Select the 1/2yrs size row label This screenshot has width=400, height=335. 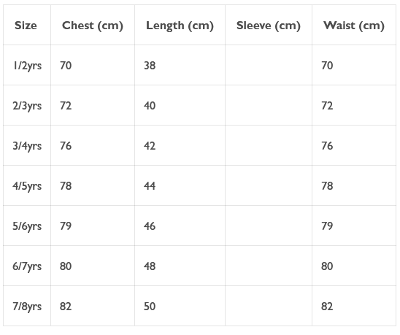[x=27, y=66]
